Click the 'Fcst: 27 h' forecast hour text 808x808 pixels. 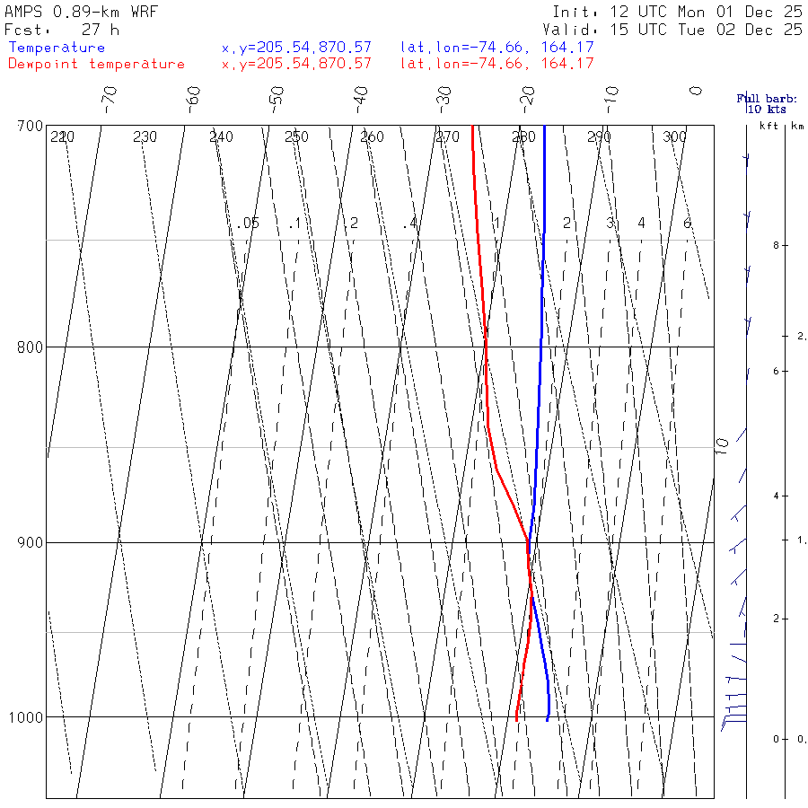click(x=62, y=30)
